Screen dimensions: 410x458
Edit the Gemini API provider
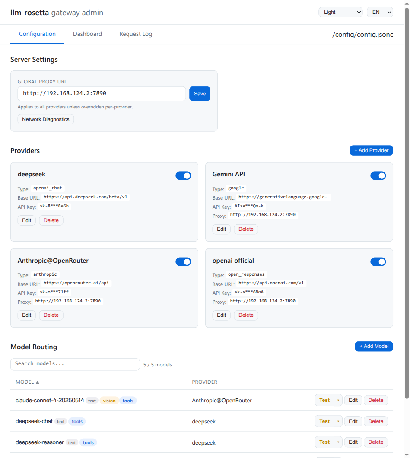[x=221, y=229]
